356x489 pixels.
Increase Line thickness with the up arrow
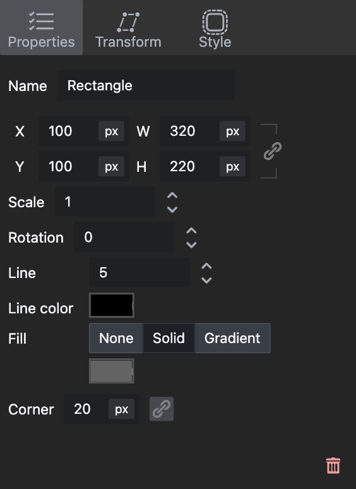206,267
